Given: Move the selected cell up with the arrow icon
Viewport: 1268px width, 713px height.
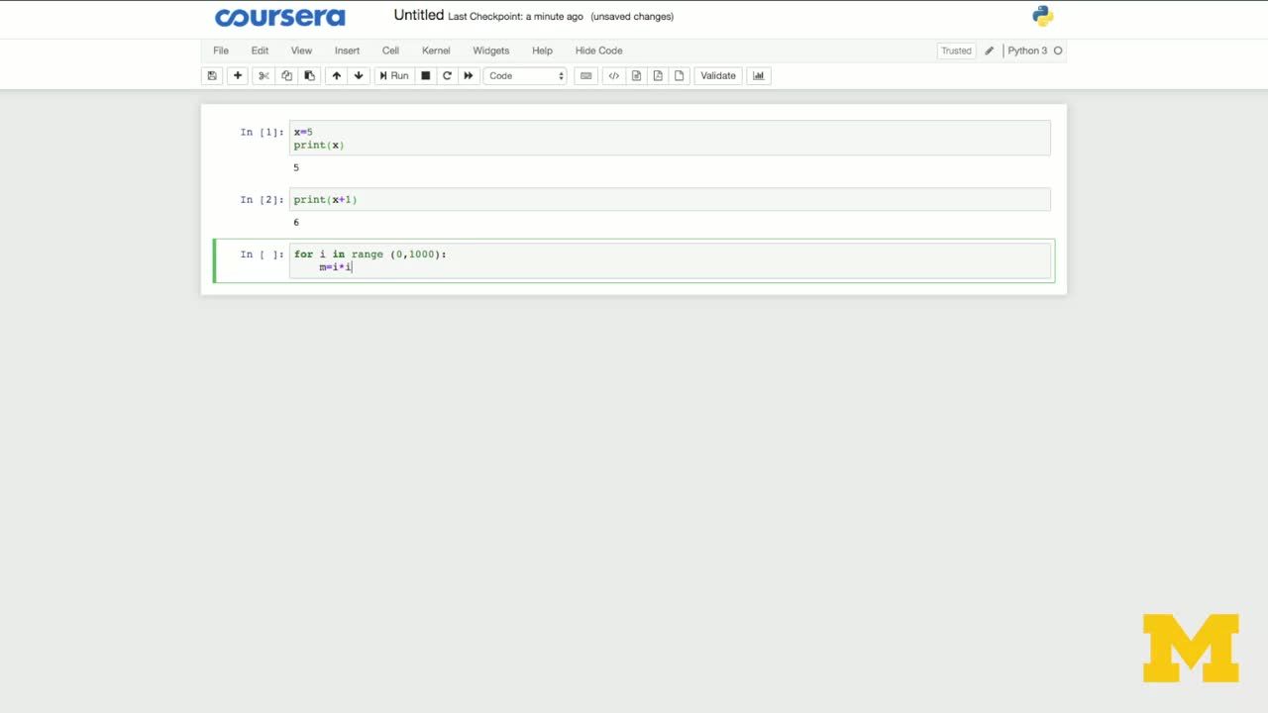Looking at the screenshot, I should tap(337, 75).
